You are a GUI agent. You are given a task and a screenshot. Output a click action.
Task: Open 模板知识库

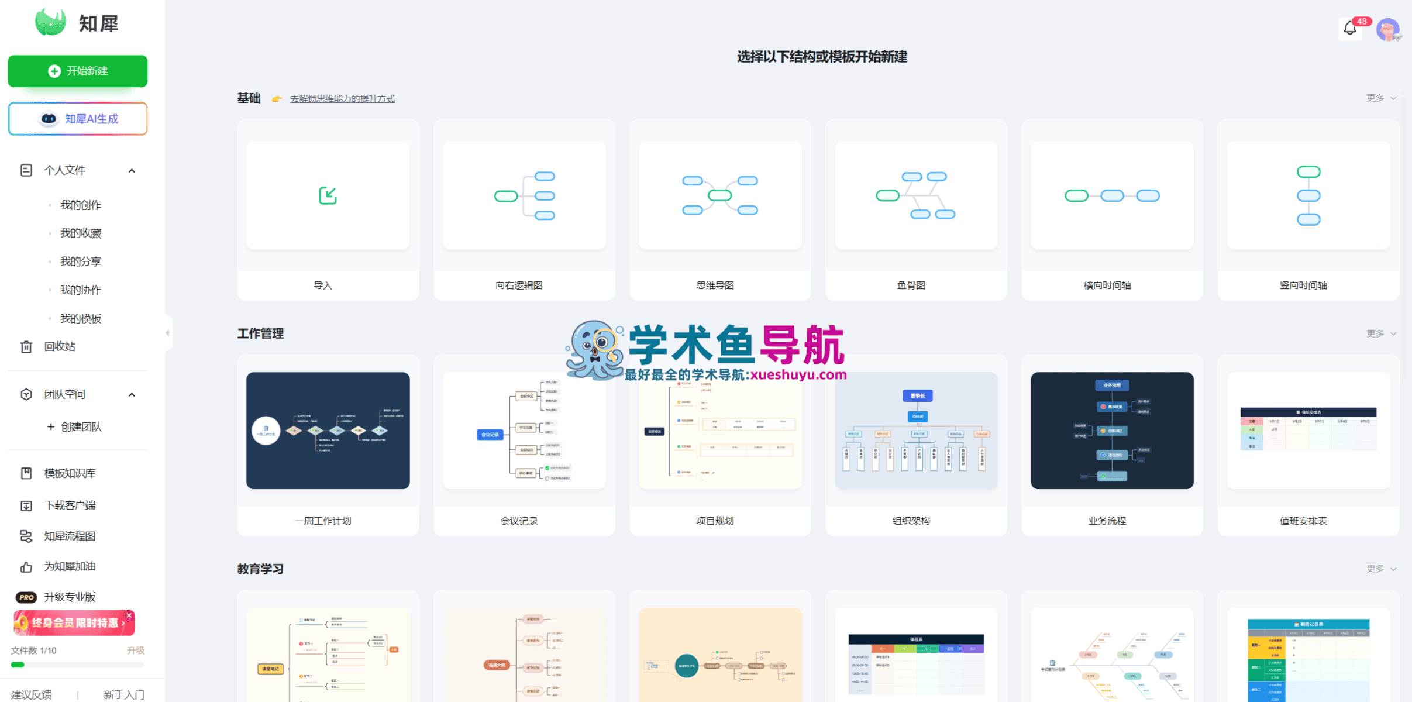[70, 473]
